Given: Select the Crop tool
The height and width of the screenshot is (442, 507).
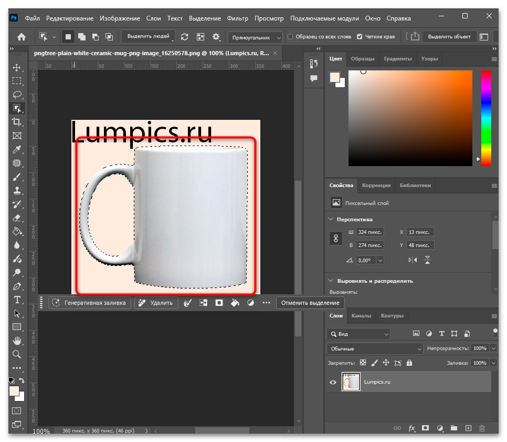Looking at the screenshot, I should tap(17, 122).
